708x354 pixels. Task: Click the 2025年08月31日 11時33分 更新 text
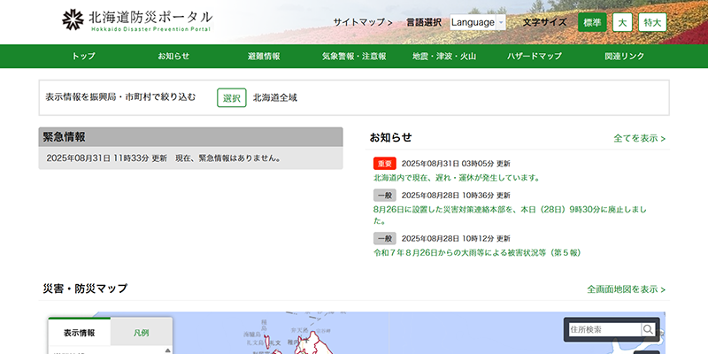(x=106, y=158)
